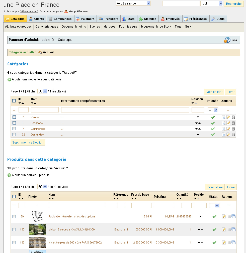Go to the Modules tab
This screenshot has width=246, height=253.
pos(148,19)
